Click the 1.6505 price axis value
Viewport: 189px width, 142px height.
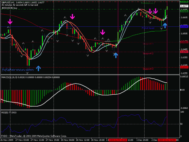click(x=184, y=34)
